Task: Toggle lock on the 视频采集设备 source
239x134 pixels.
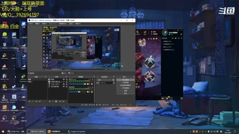Action: tap(66, 82)
